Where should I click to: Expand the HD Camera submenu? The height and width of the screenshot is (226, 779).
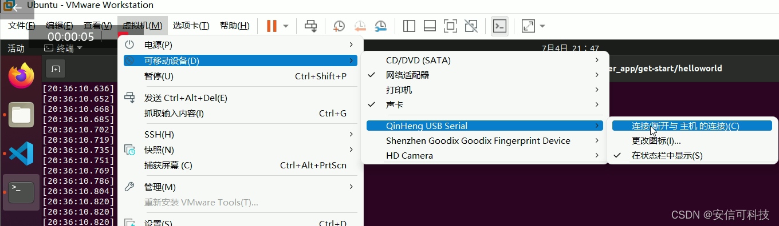[485, 155]
